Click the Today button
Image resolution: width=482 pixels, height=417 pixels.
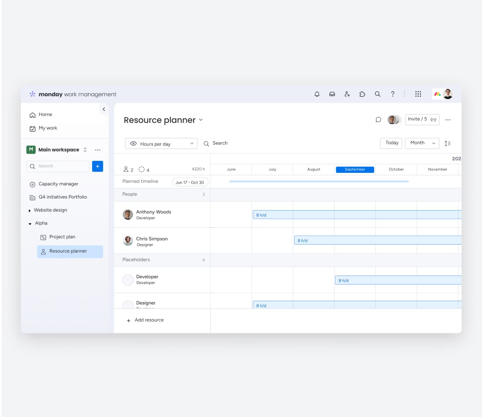click(x=391, y=143)
